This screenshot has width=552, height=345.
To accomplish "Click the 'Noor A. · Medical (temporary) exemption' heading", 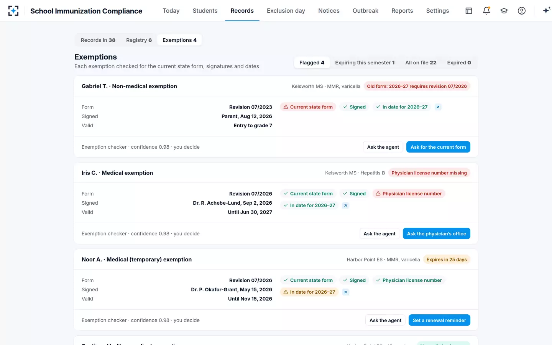I will [136, 260].
